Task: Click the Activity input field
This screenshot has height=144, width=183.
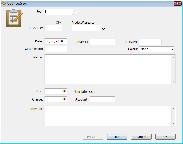Action: [x=150, y=42]
